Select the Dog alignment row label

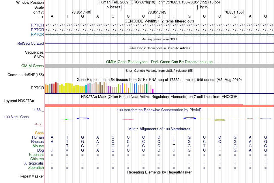[x=40, y=150]
